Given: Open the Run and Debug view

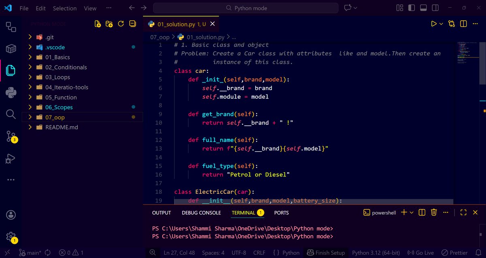Looking at the screenshot, I should point(11,158).
